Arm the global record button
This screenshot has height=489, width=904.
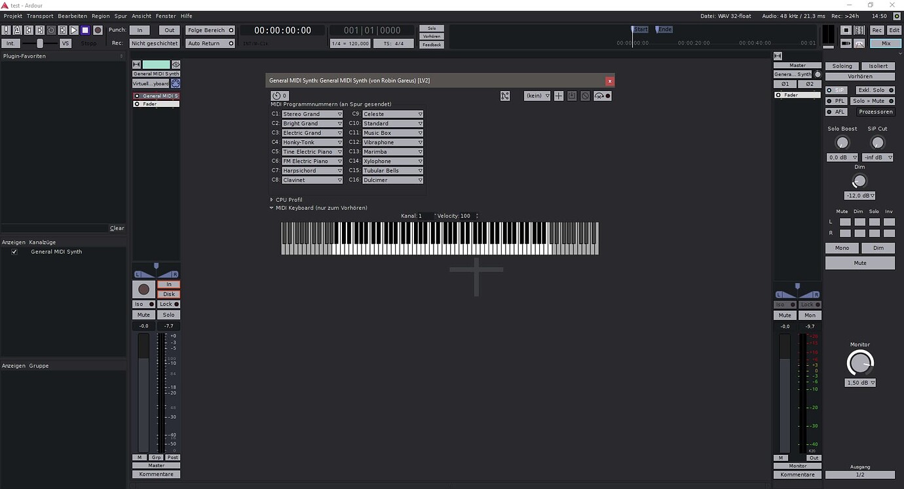coord(98,30)
